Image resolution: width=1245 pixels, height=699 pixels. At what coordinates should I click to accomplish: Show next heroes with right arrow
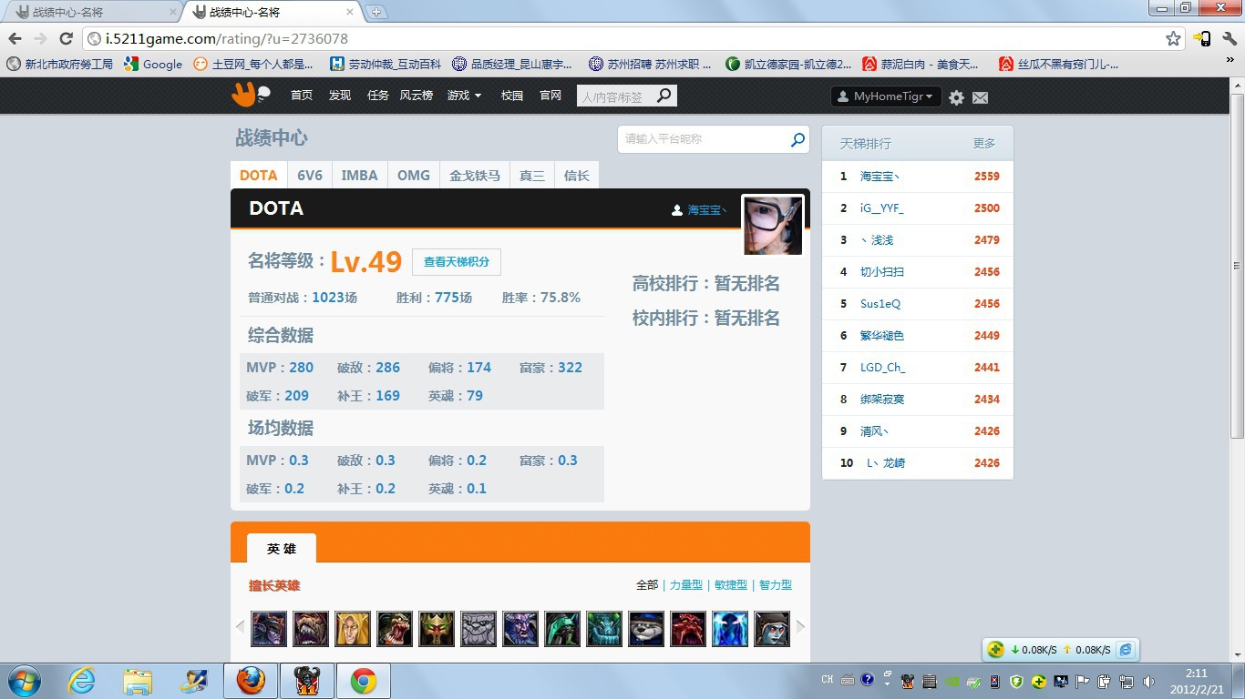tap(801, 626)
